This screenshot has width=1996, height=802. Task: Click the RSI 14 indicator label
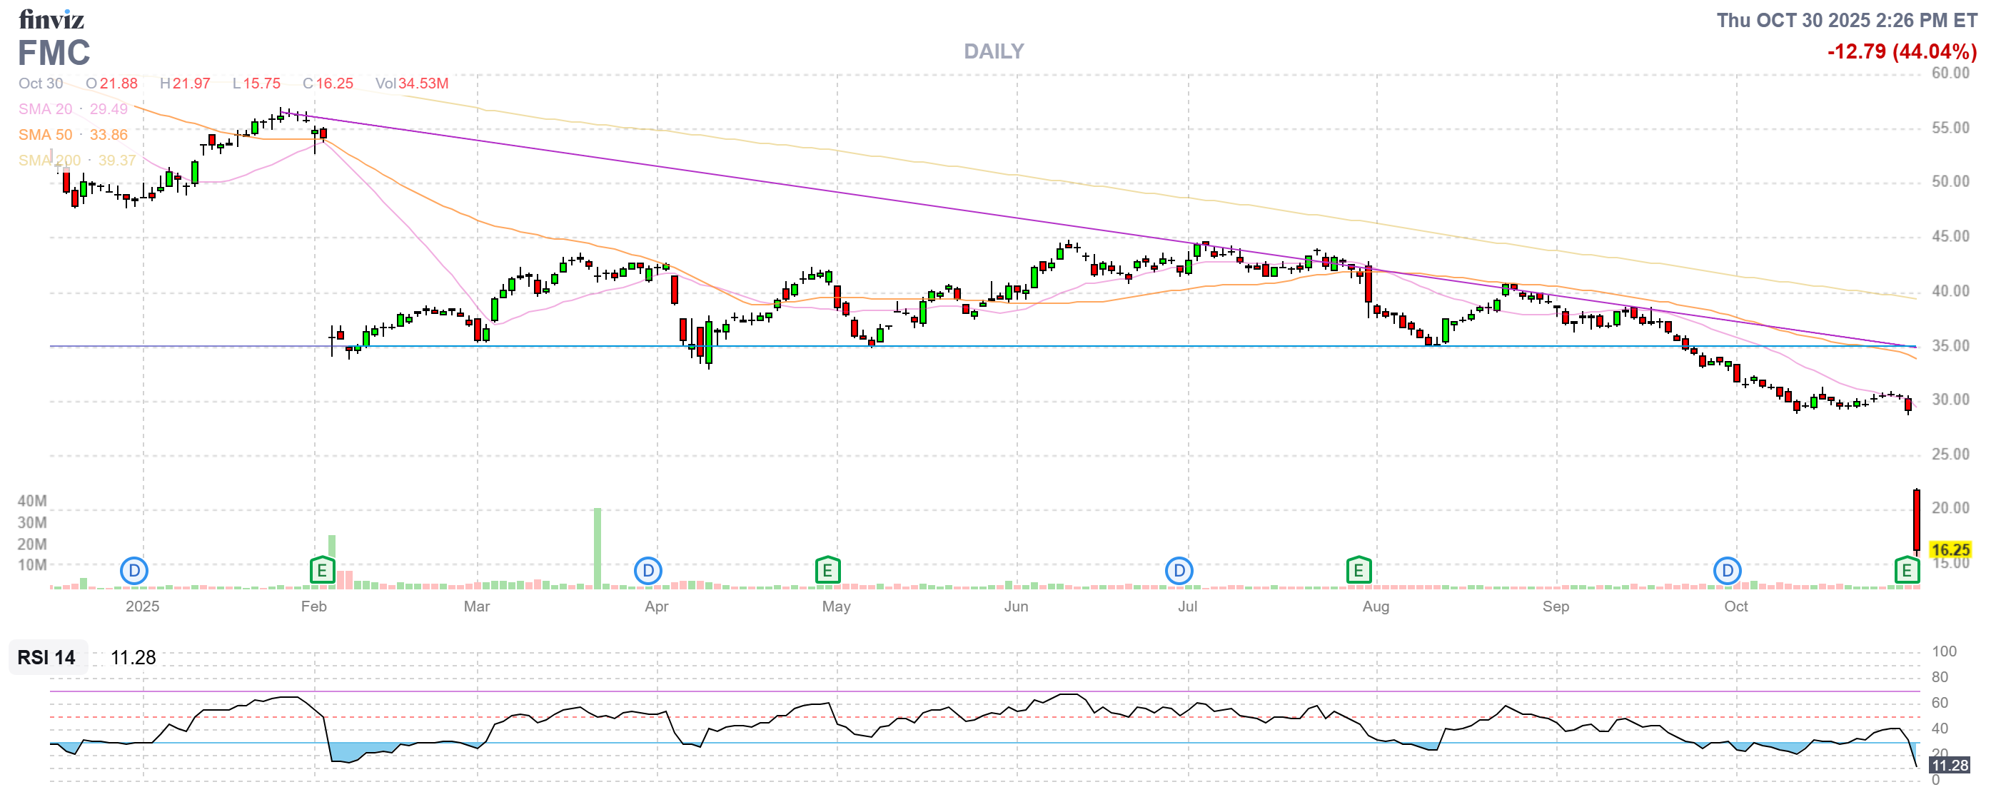pyautogui.click(x=46, y=657)
